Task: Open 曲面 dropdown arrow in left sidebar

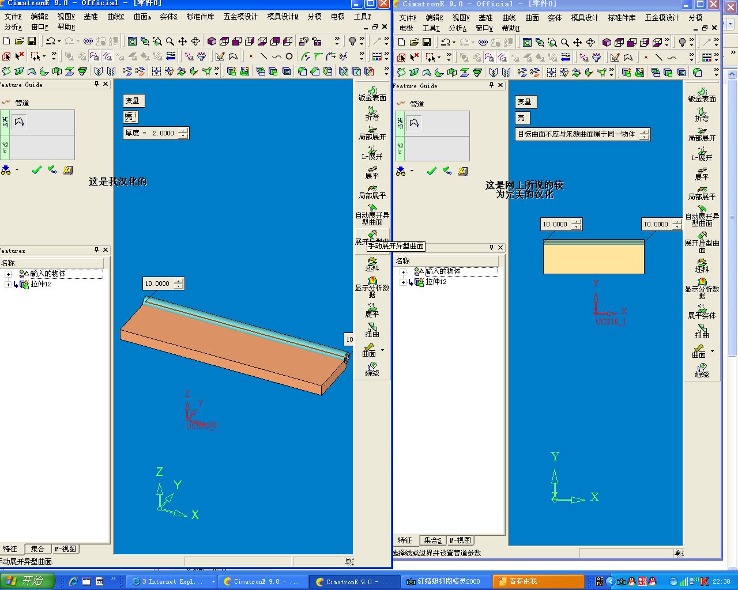Action: click(x=382, y=350)
